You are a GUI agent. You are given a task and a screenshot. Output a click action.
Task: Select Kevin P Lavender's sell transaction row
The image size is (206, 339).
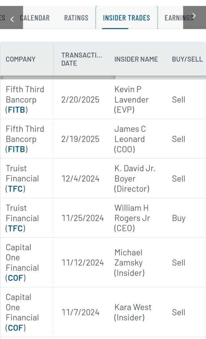point(103,99)
